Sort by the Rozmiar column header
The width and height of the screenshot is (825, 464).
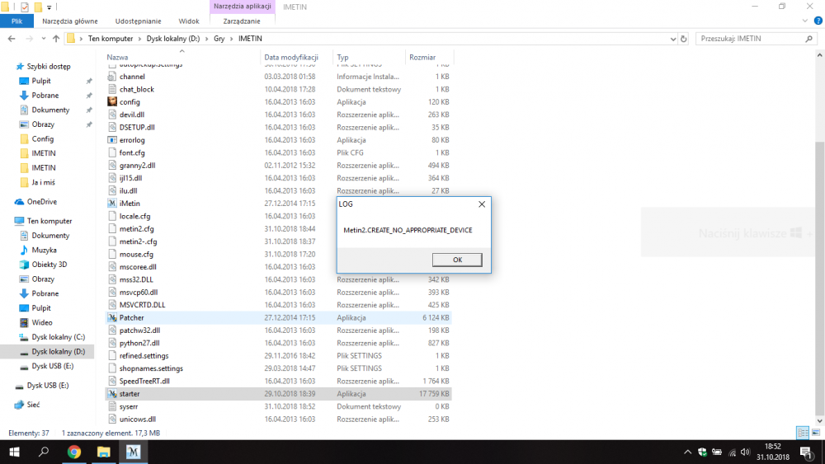click(x=422, y=57)
